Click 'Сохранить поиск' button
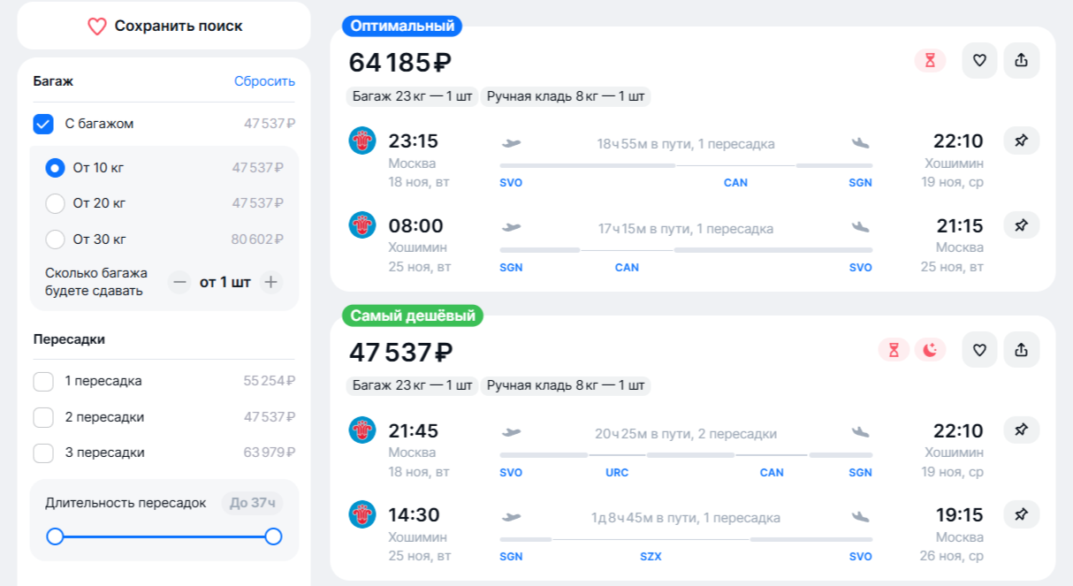 [164, 27]
